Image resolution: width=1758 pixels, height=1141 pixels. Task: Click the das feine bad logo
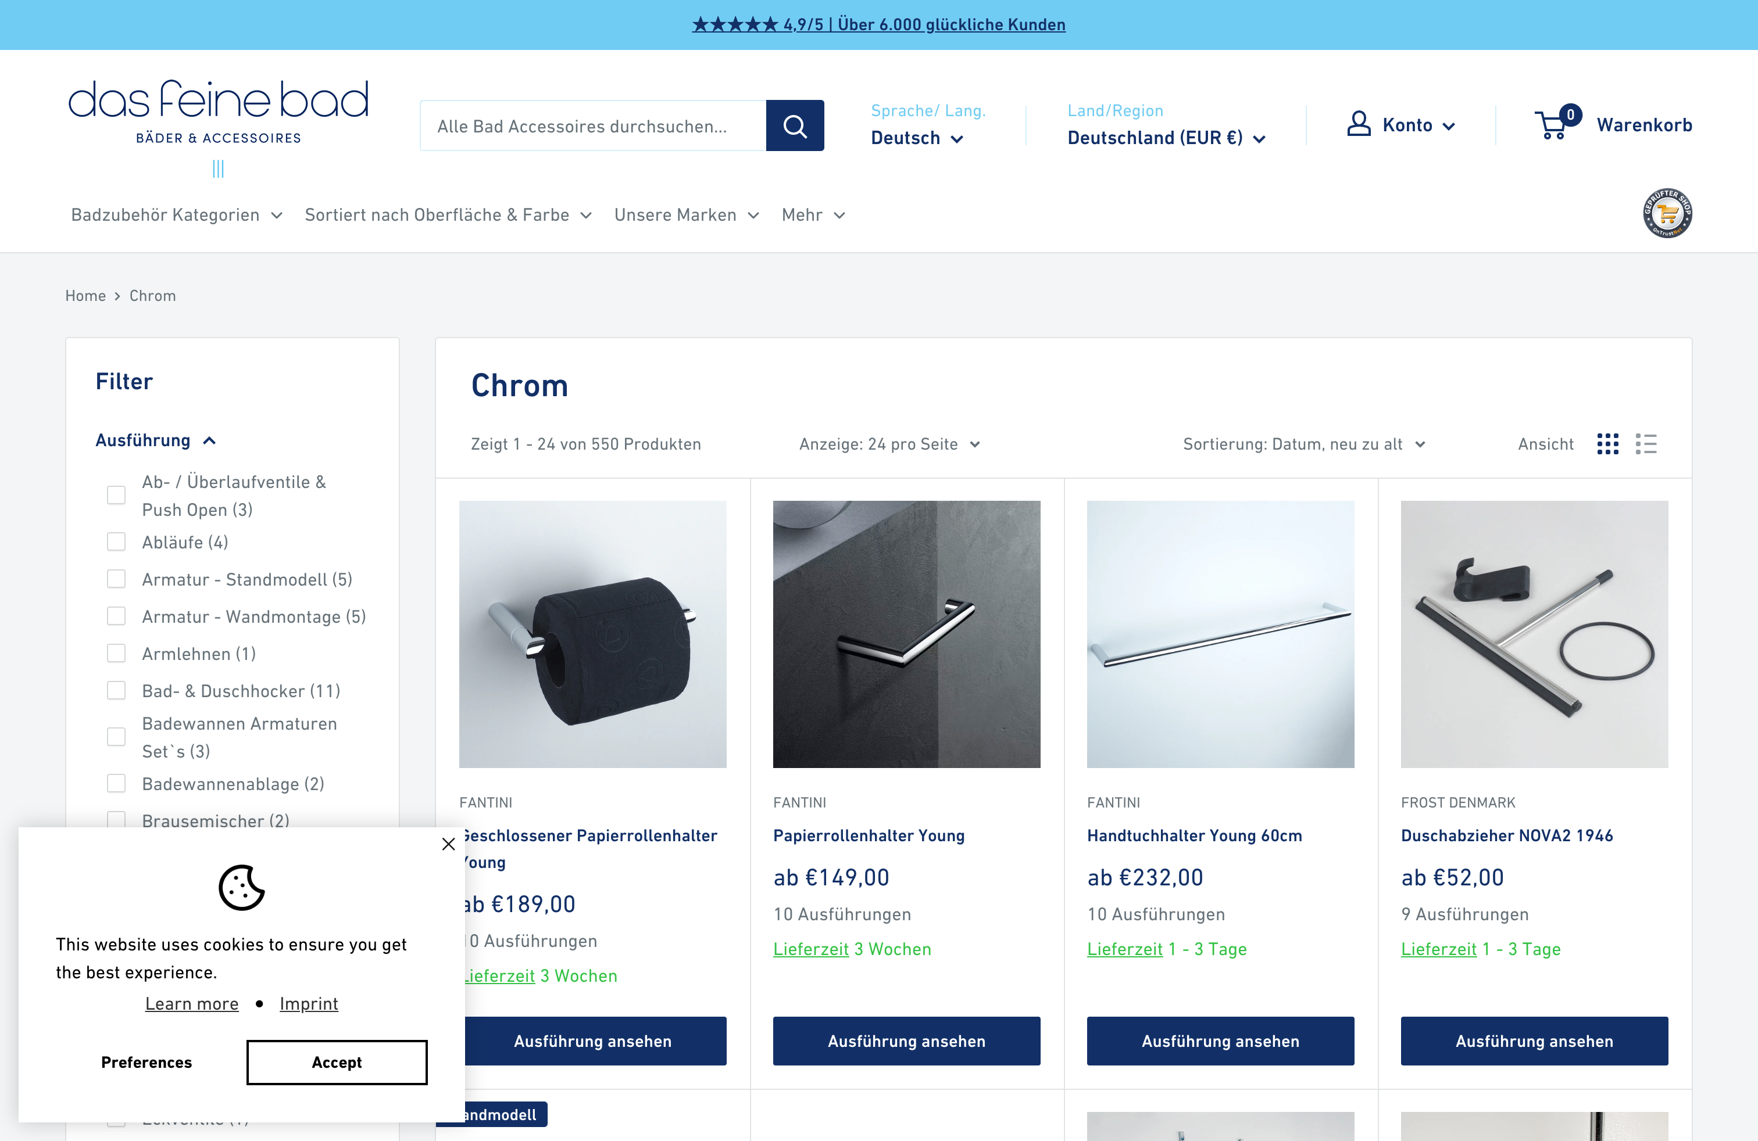(x=219, y=110)
